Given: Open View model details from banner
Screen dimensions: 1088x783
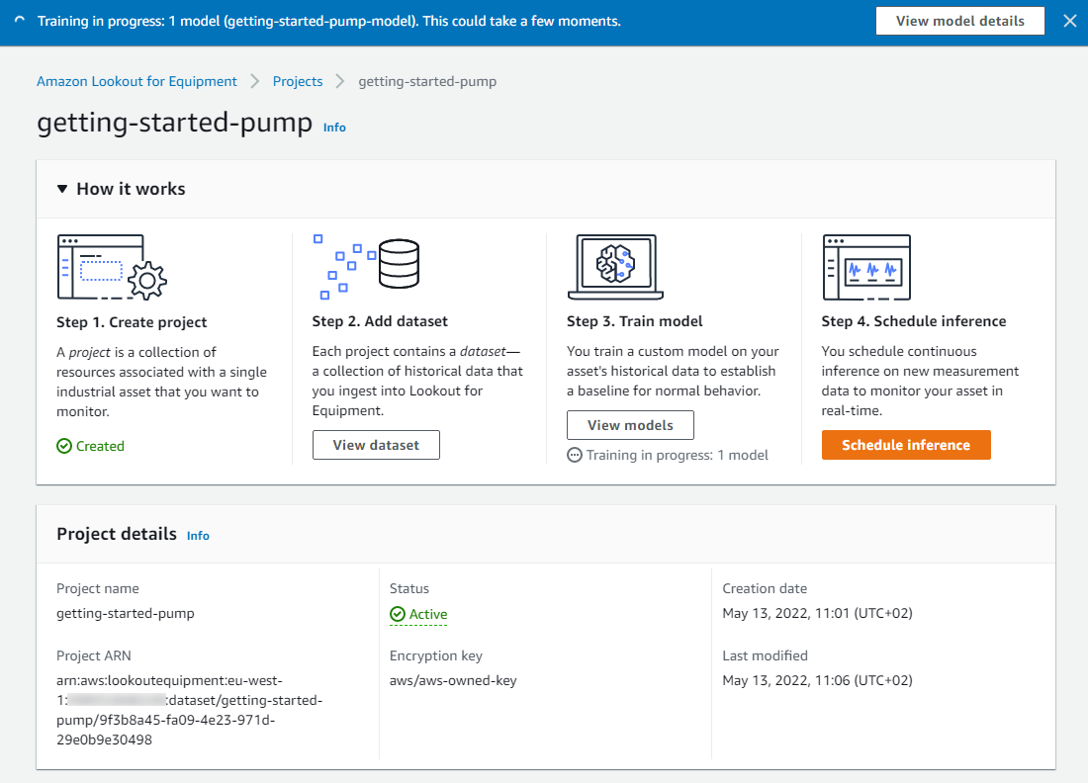Looking at the screenshot, I should tap(960, 21).
